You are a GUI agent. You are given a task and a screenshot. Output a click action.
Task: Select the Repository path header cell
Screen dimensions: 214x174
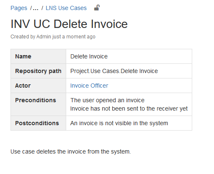pyautogui.click(x=38, y=71)
